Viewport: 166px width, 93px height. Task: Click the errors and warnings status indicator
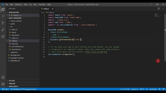[x=5, y=89]
